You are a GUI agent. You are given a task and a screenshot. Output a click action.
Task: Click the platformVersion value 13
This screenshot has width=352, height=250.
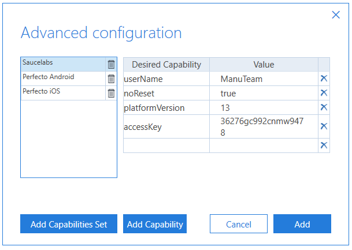(x=263, y=107)
